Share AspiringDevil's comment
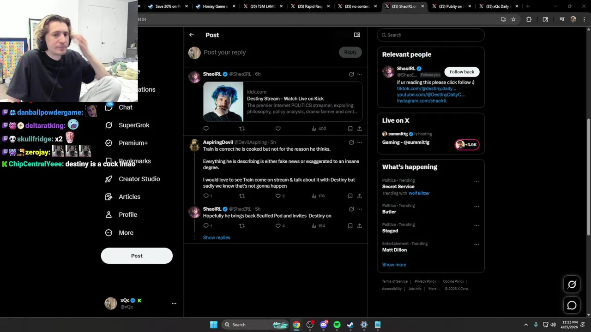Screen dimensions: 591x332 (360, 196)
